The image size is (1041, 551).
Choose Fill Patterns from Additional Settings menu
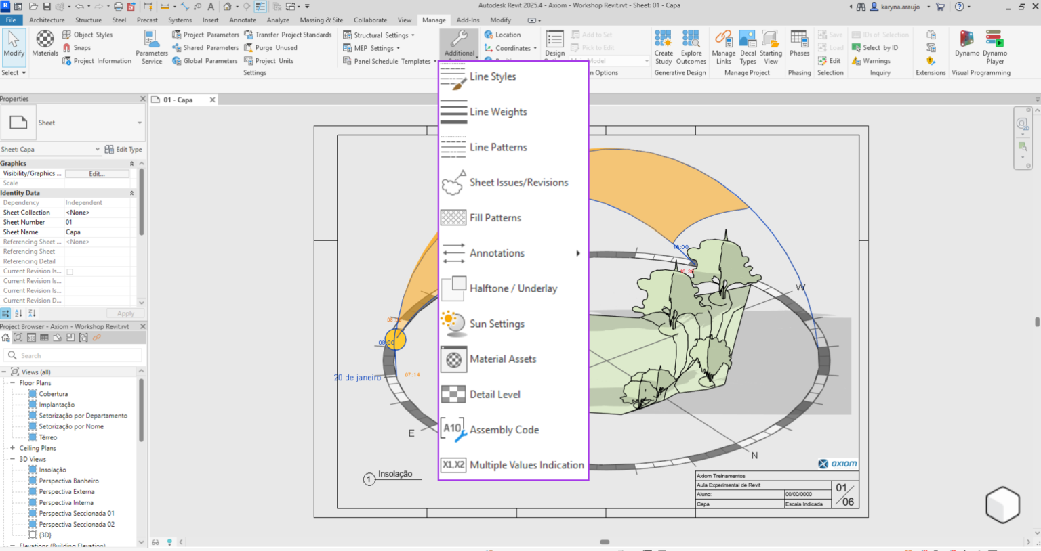(x=495, y=217)
